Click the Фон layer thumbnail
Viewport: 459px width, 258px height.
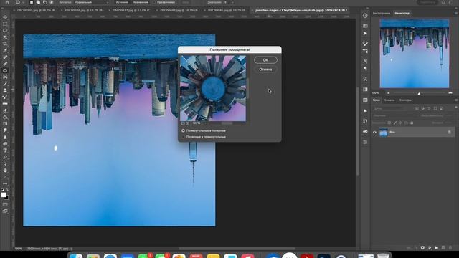(x=383, y=132)
